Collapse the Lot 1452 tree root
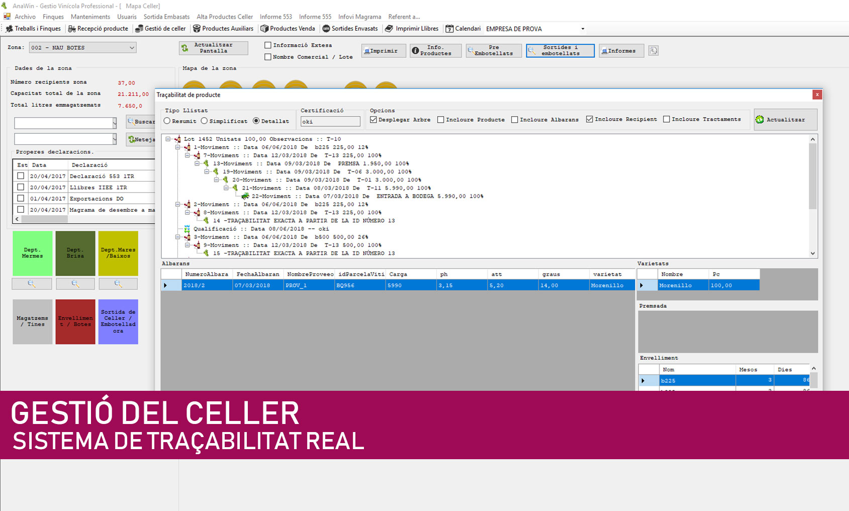 tap(168, 139)
